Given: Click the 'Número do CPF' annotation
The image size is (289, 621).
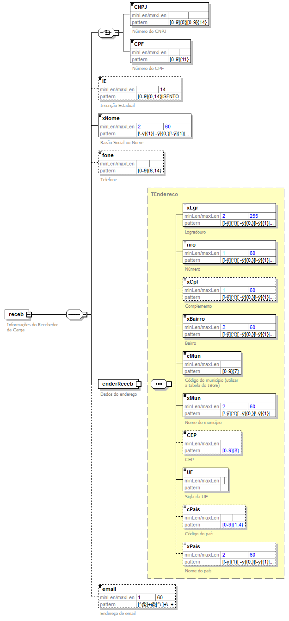Looking at the screenshot, I should click(x=148, y=69).
